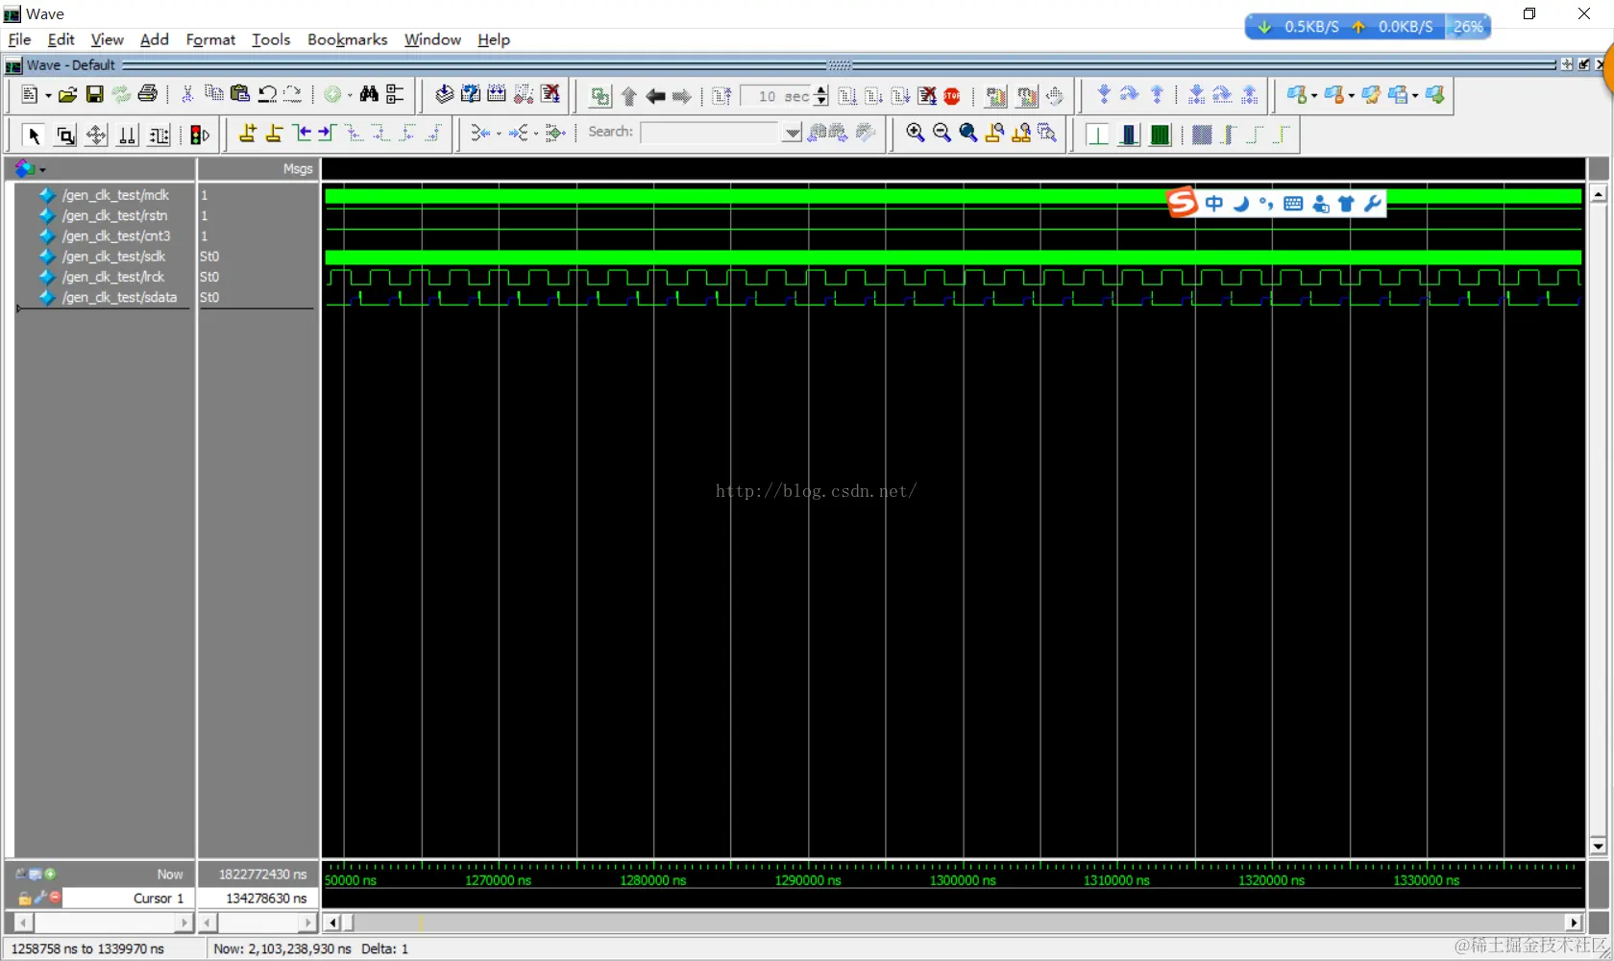Open the Bookmarks menu
The width and height of the screenshot is (1614, 961).
(x=348, y=39)
